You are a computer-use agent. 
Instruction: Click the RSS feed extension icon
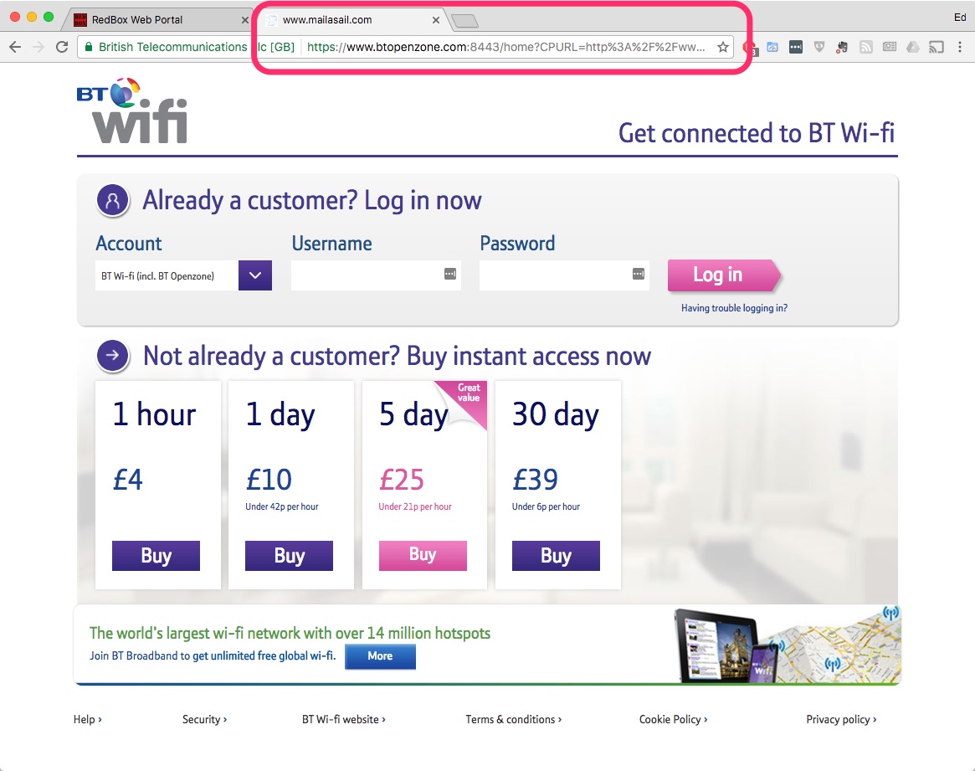point(865,47)
